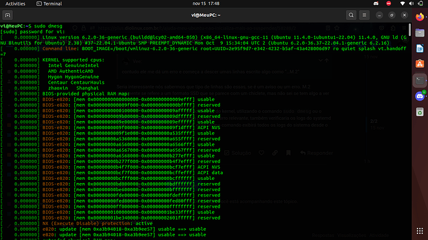This screenshot has height=240, width=428.
Task: Click BIOS-e820 line ending 0x9efff usable
Action: pos(128,99)
